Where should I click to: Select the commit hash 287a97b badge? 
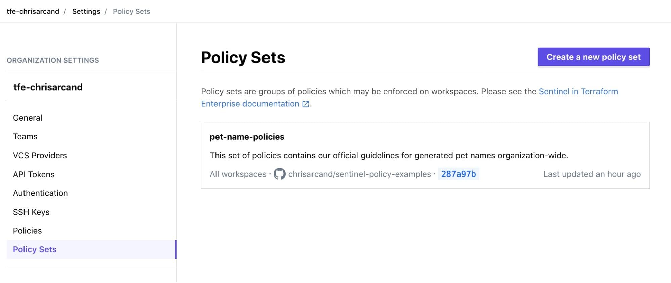[x=458, y=174]
